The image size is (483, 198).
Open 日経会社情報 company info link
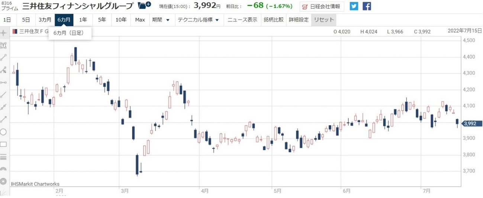[x=322, y=6]
